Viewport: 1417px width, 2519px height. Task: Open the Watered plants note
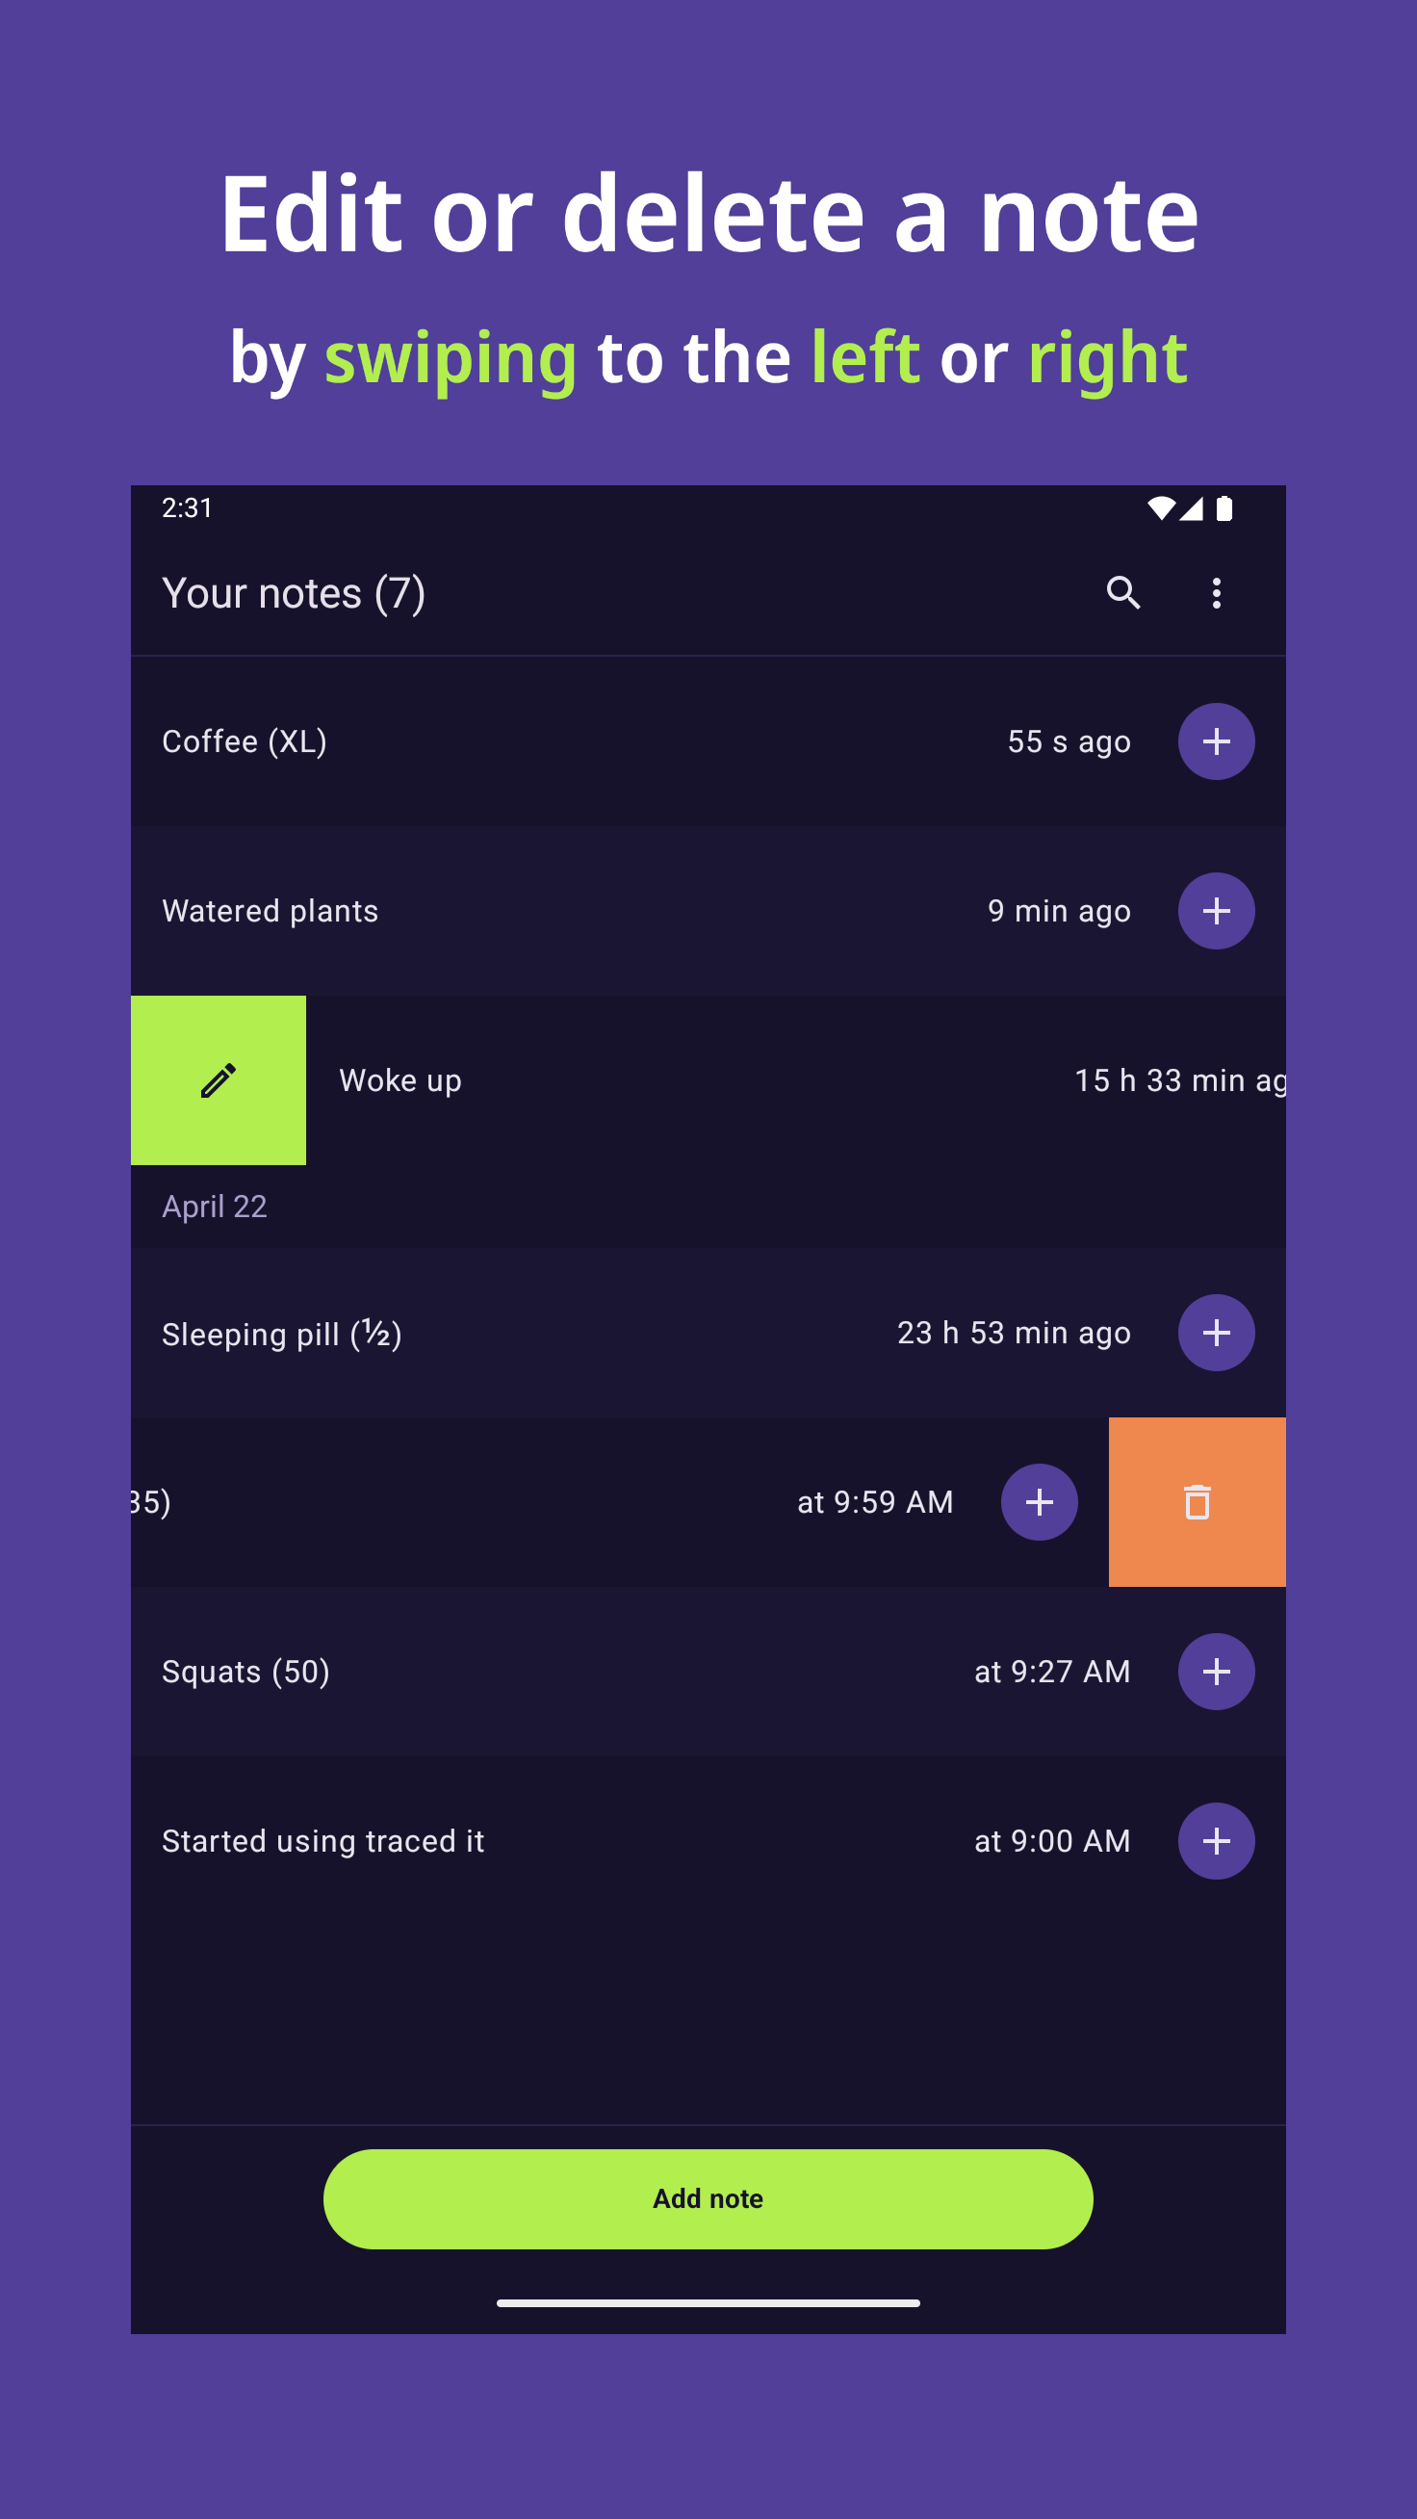[x=270, y=910]
